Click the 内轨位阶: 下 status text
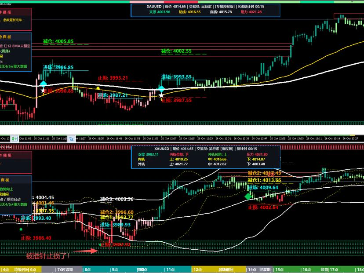The height and width of the screenshot is (273, 364). click(179, 154)
